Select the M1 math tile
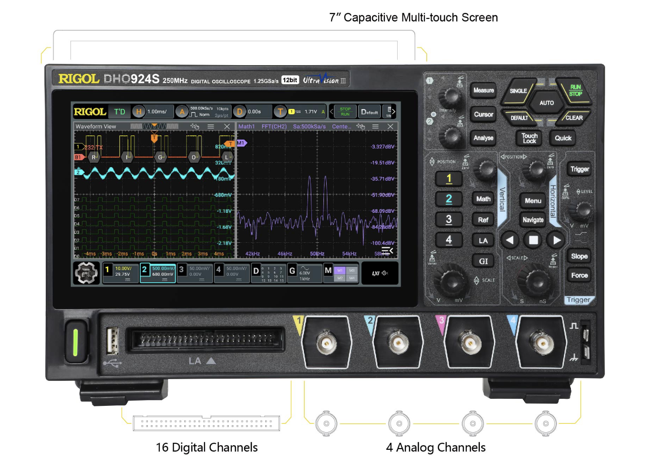658x474 pixels. (x=340, y=270)
